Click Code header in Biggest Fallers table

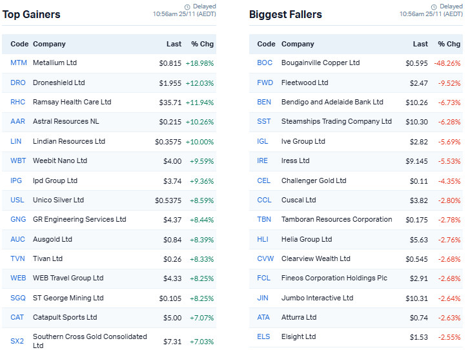(266, 44)
